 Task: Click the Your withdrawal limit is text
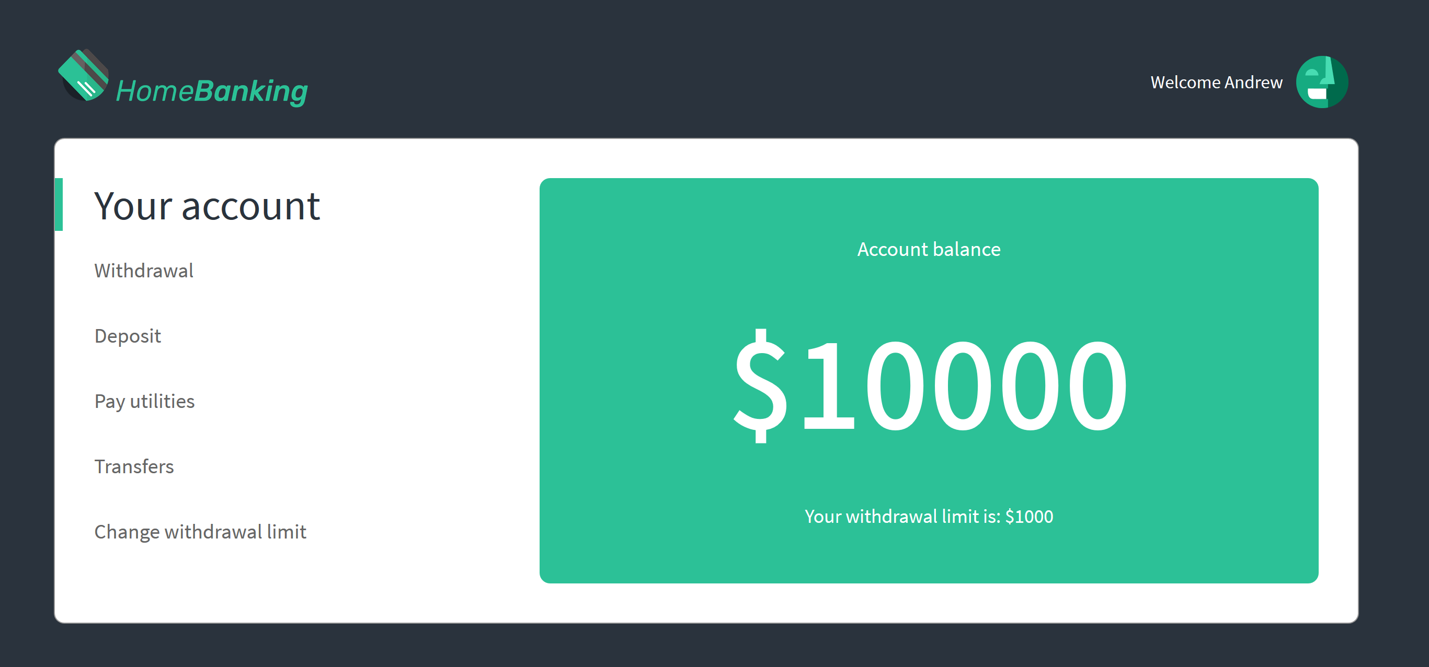pos(902,517)
